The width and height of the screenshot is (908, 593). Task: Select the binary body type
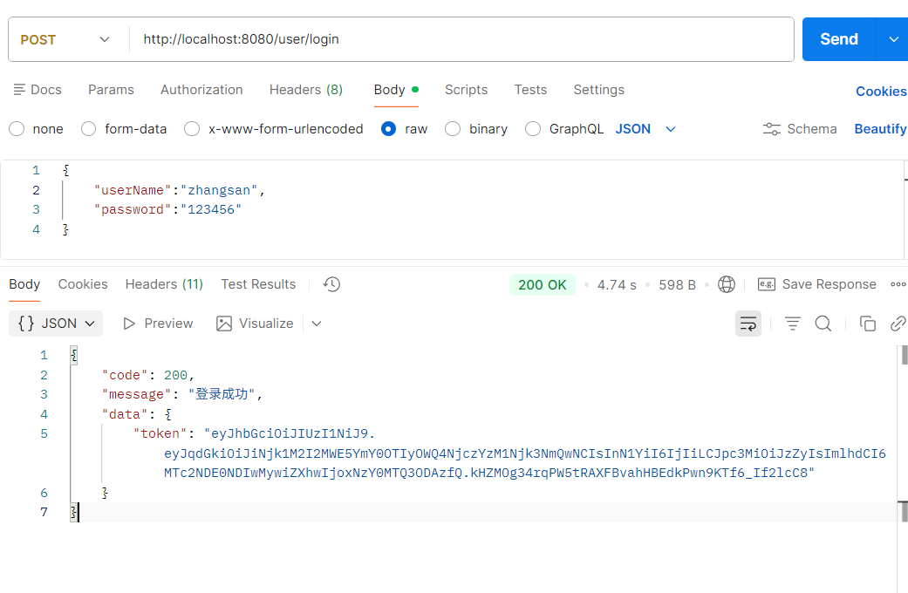[x=453, y=129]
